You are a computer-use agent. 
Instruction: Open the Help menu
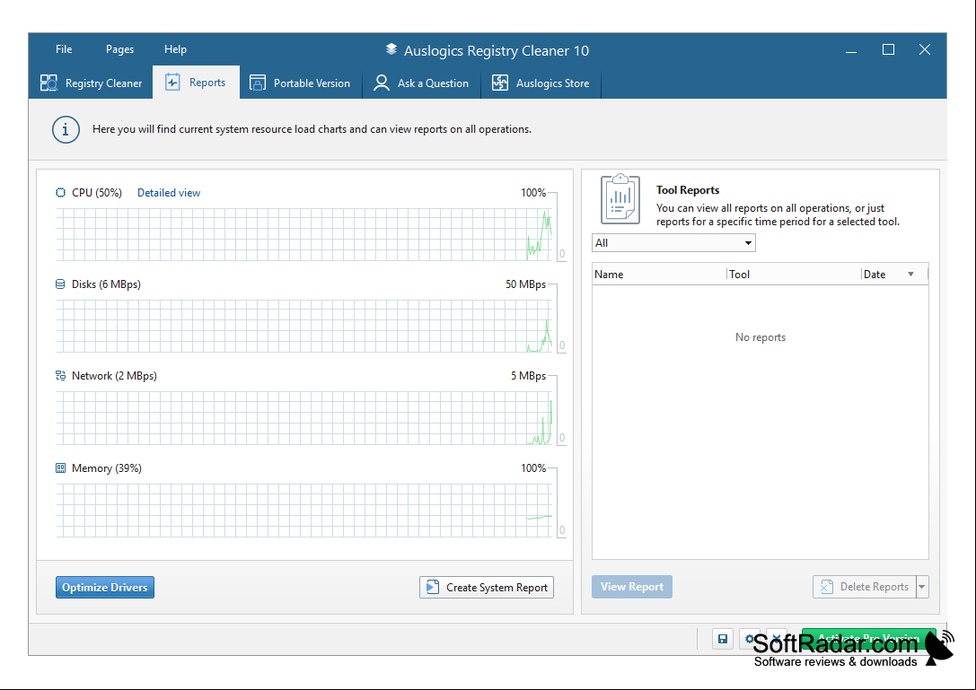pyautogui.click(x=175, y=49)
